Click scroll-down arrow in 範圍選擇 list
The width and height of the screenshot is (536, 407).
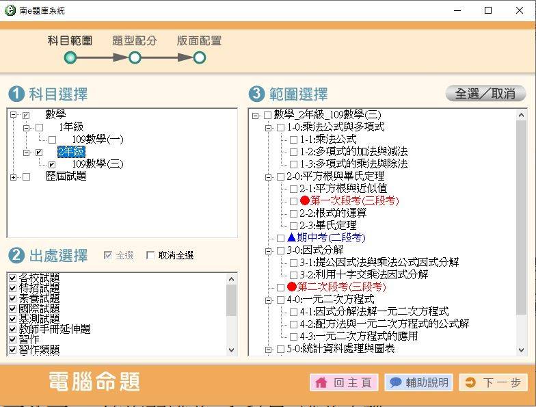point(521,350)
